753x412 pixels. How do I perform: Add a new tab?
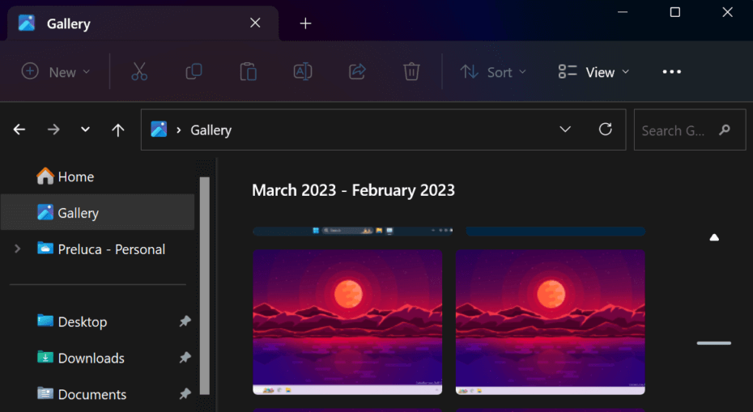point(305,23)
